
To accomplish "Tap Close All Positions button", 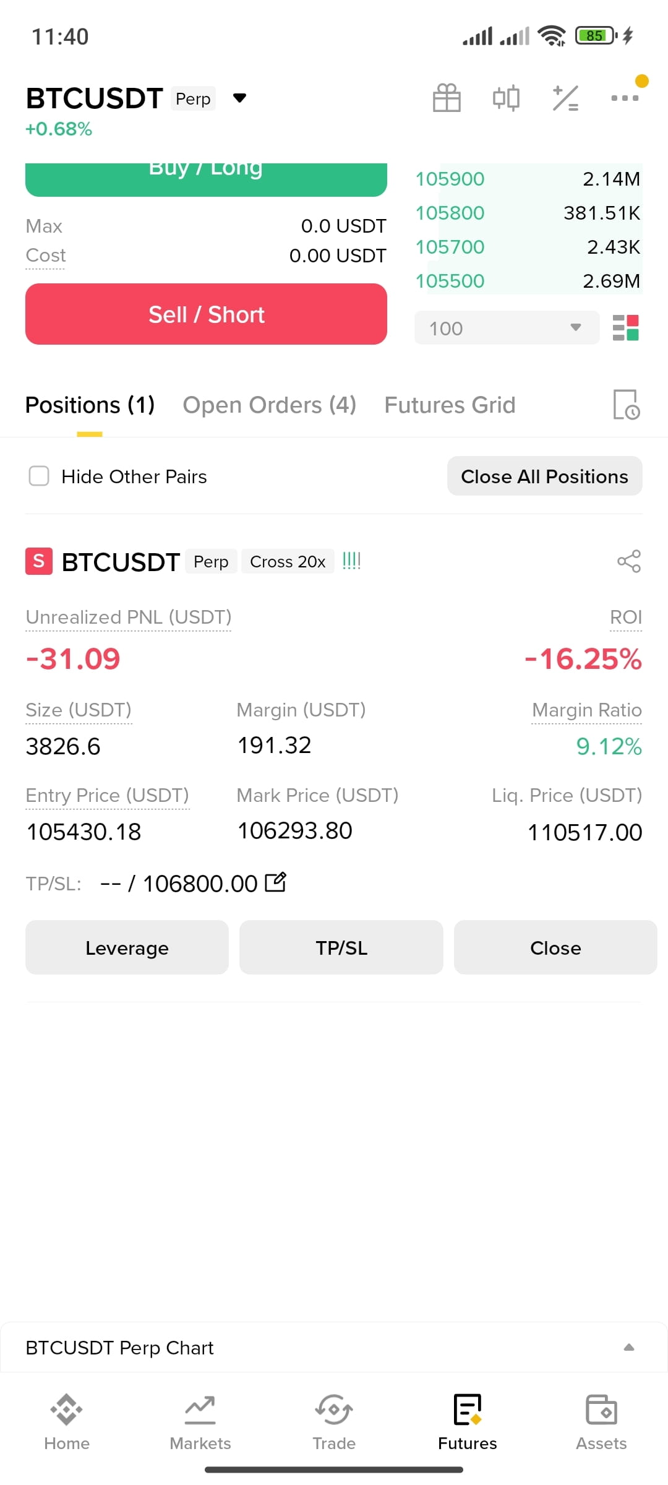I will coord(544,476).
